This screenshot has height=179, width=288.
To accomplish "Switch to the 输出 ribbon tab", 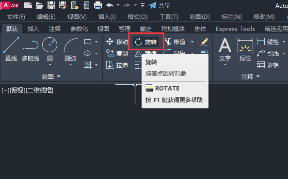I will coord(146,29).
